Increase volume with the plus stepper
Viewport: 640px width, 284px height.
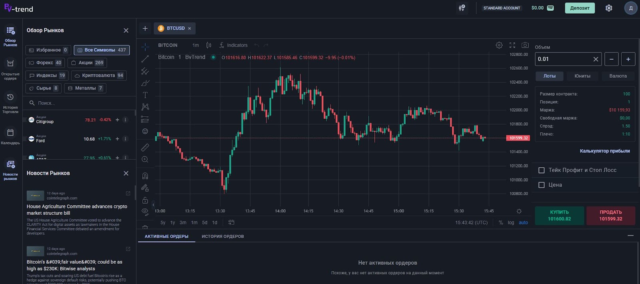[x=628, y=59]
